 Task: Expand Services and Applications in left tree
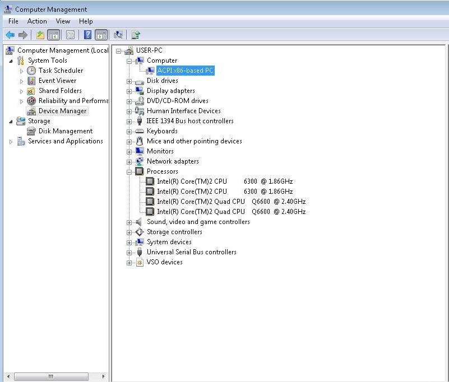[x=11, y=142]
